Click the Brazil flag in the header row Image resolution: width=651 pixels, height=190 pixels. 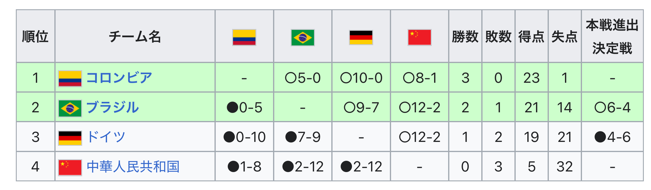[302, 37]
